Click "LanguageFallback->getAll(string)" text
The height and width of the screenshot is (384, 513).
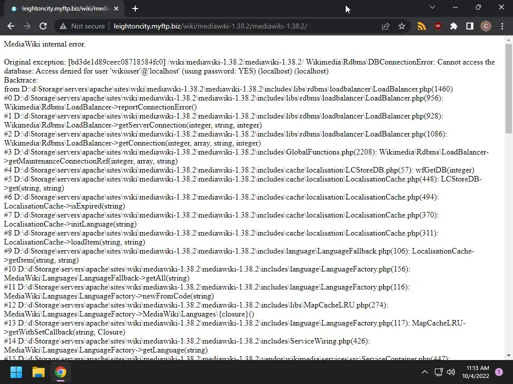pos(134,278)
